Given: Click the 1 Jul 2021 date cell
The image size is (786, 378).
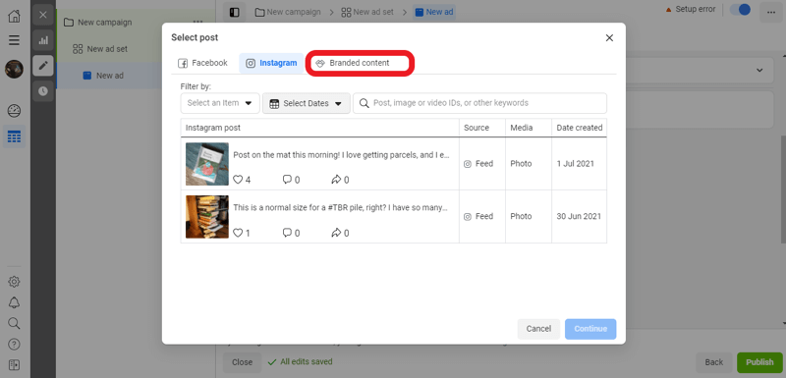Looking at the screenshot, I should [x=576, y=164].
